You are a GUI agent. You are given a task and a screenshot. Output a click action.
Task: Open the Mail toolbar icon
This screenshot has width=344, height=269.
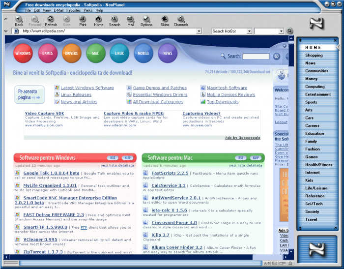[131, 20]
